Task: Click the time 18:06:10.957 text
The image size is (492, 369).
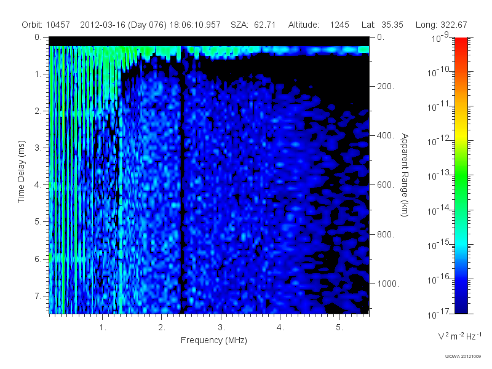Action: pos(195,25)
